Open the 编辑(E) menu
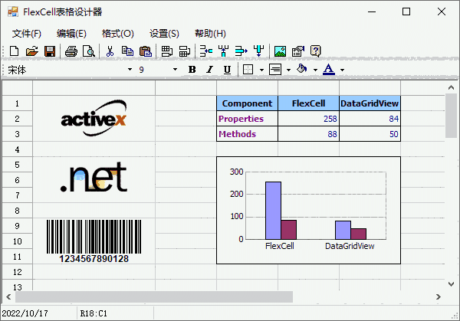 coord(71,34)
